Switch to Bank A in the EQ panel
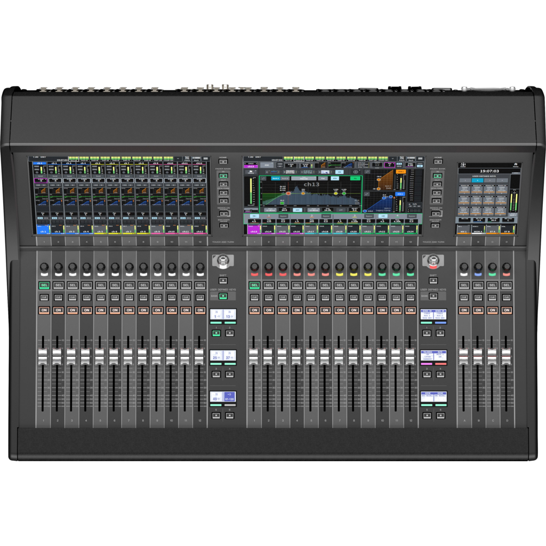This screenshot has height=546, width=546. (276, 179)
